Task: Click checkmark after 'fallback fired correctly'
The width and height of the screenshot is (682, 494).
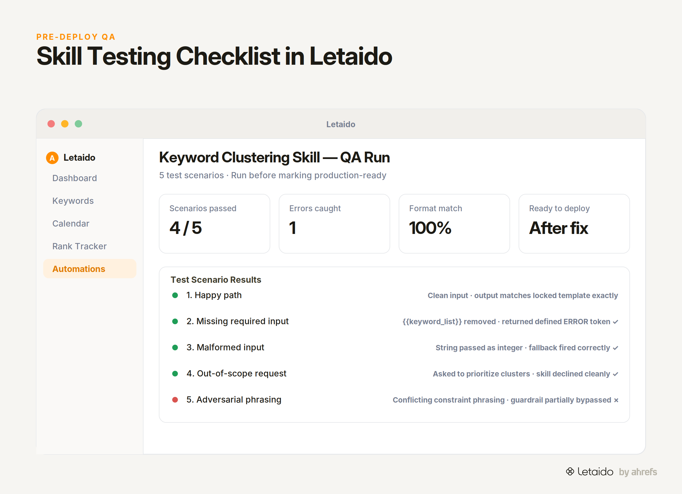Action: 616,348
